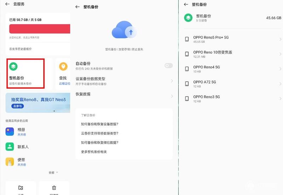Viewport: 283px width, 195px height.
Task: Open 联系人 contacts app icon
Action: click(10, 146)
